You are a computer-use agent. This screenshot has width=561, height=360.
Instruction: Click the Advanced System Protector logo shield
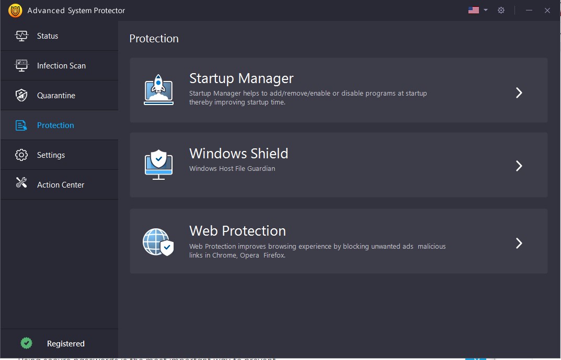tap(15, 10)
